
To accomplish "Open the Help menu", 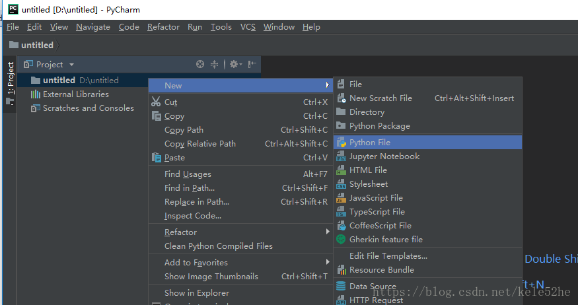I will [312, 27].
